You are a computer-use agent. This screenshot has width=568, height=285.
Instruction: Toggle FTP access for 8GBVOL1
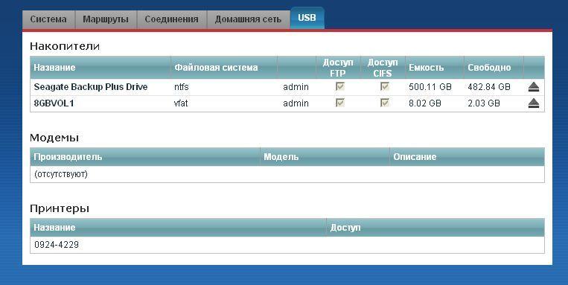[x=339, y=103]
